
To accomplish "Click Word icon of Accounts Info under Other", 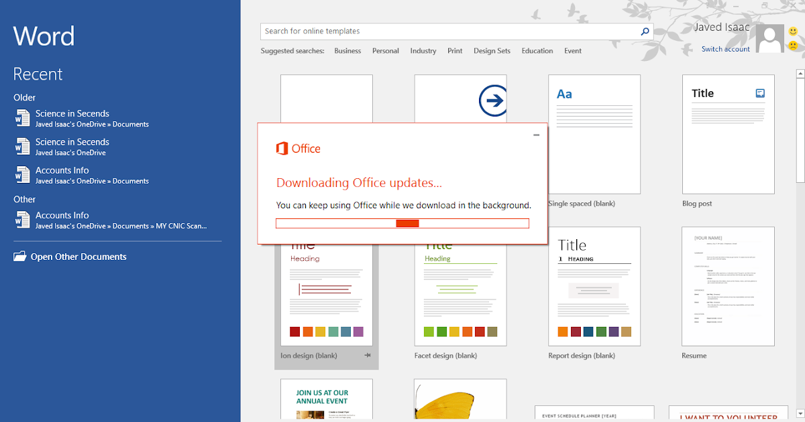I will (23, 220).
